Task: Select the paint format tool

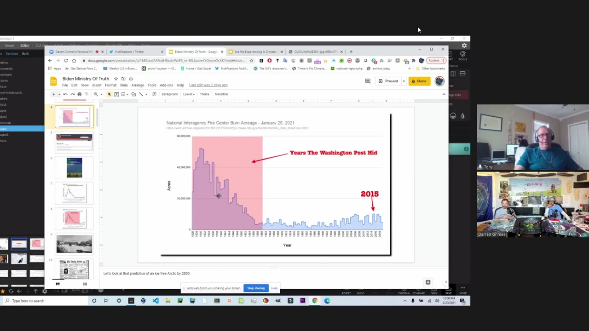Action: tap(87, 94)
